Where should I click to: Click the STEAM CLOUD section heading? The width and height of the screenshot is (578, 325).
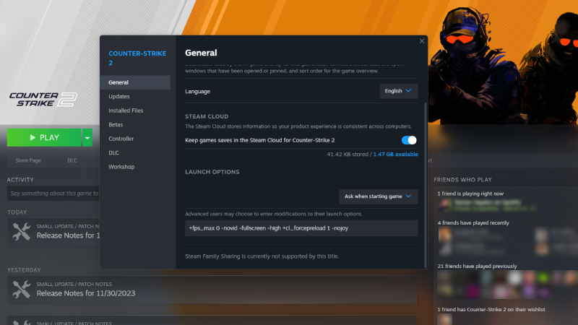click(x=207, y=116)
